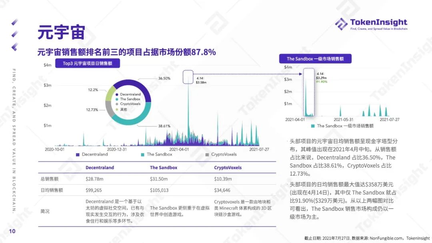Click the teal The Sandbox dot in donut legend
The image size is (432, 243).
coord(117,99)
